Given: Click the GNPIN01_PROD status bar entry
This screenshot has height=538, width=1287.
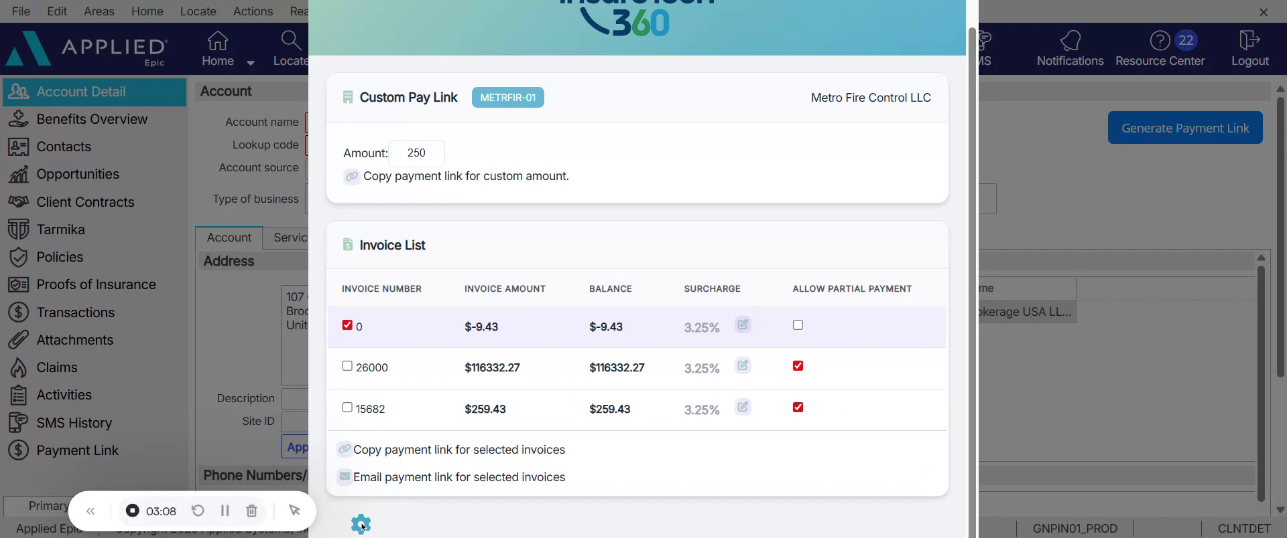Looking at the screenshot, I should point(1075,529).
